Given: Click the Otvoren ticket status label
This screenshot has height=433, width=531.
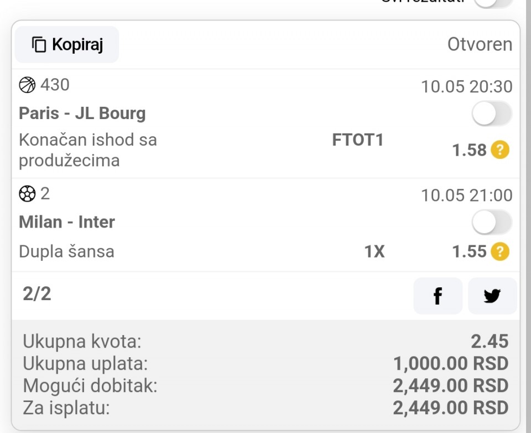Looking at the screenshot, I should click(480, 44).
